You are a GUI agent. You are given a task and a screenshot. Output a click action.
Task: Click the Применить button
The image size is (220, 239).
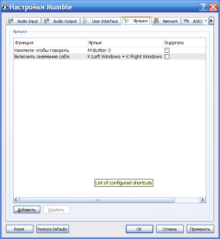click(200, 229)
